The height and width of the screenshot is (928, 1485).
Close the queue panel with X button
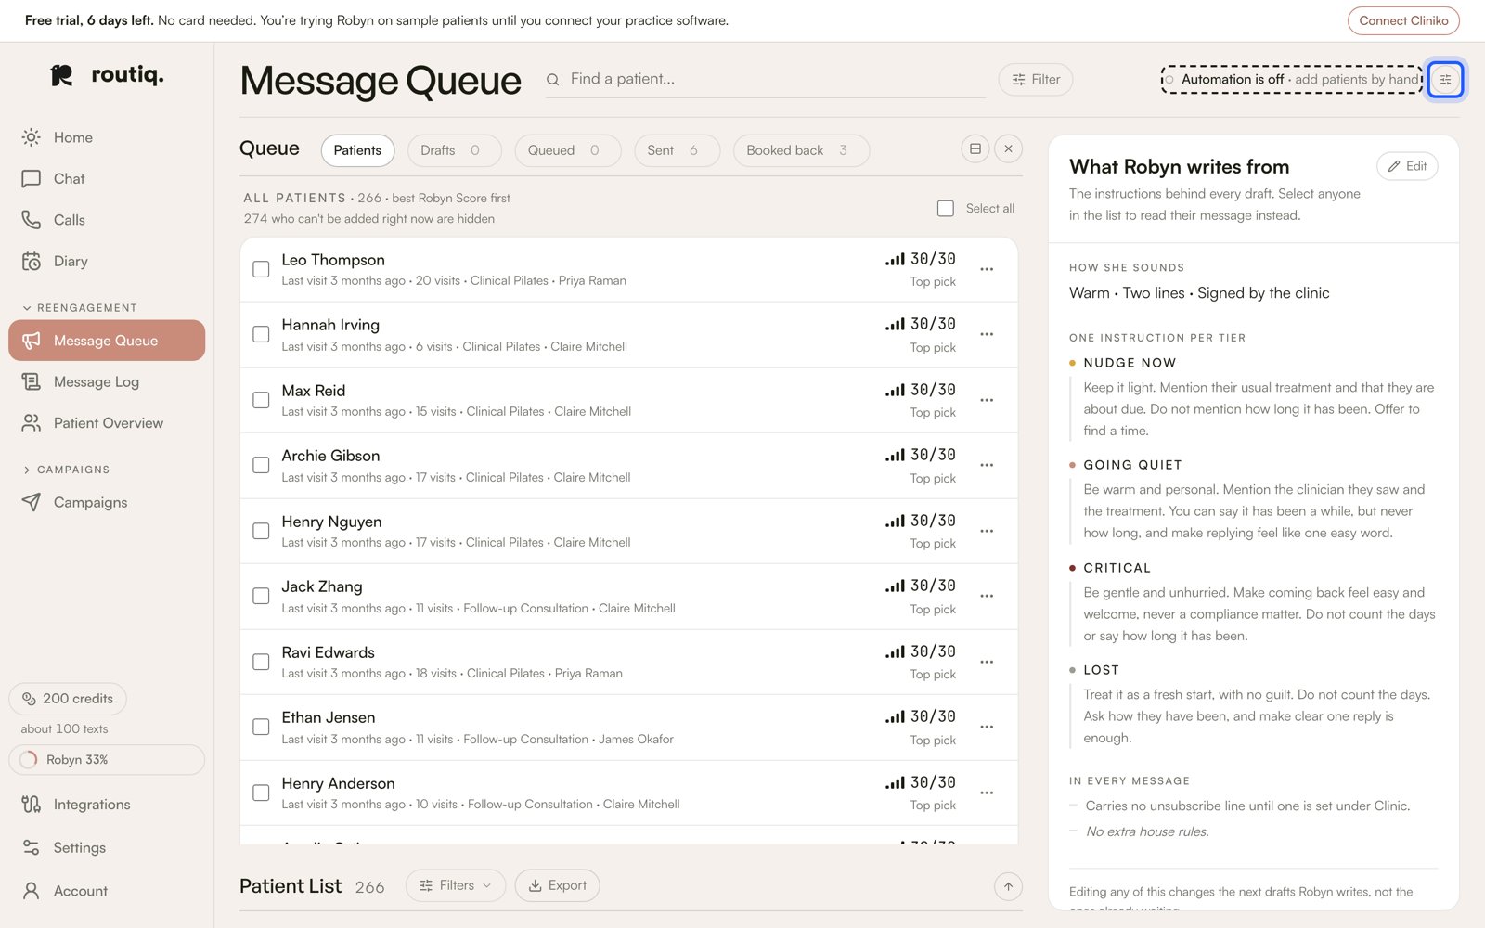pyautogui.click(x=1009, y=148)
